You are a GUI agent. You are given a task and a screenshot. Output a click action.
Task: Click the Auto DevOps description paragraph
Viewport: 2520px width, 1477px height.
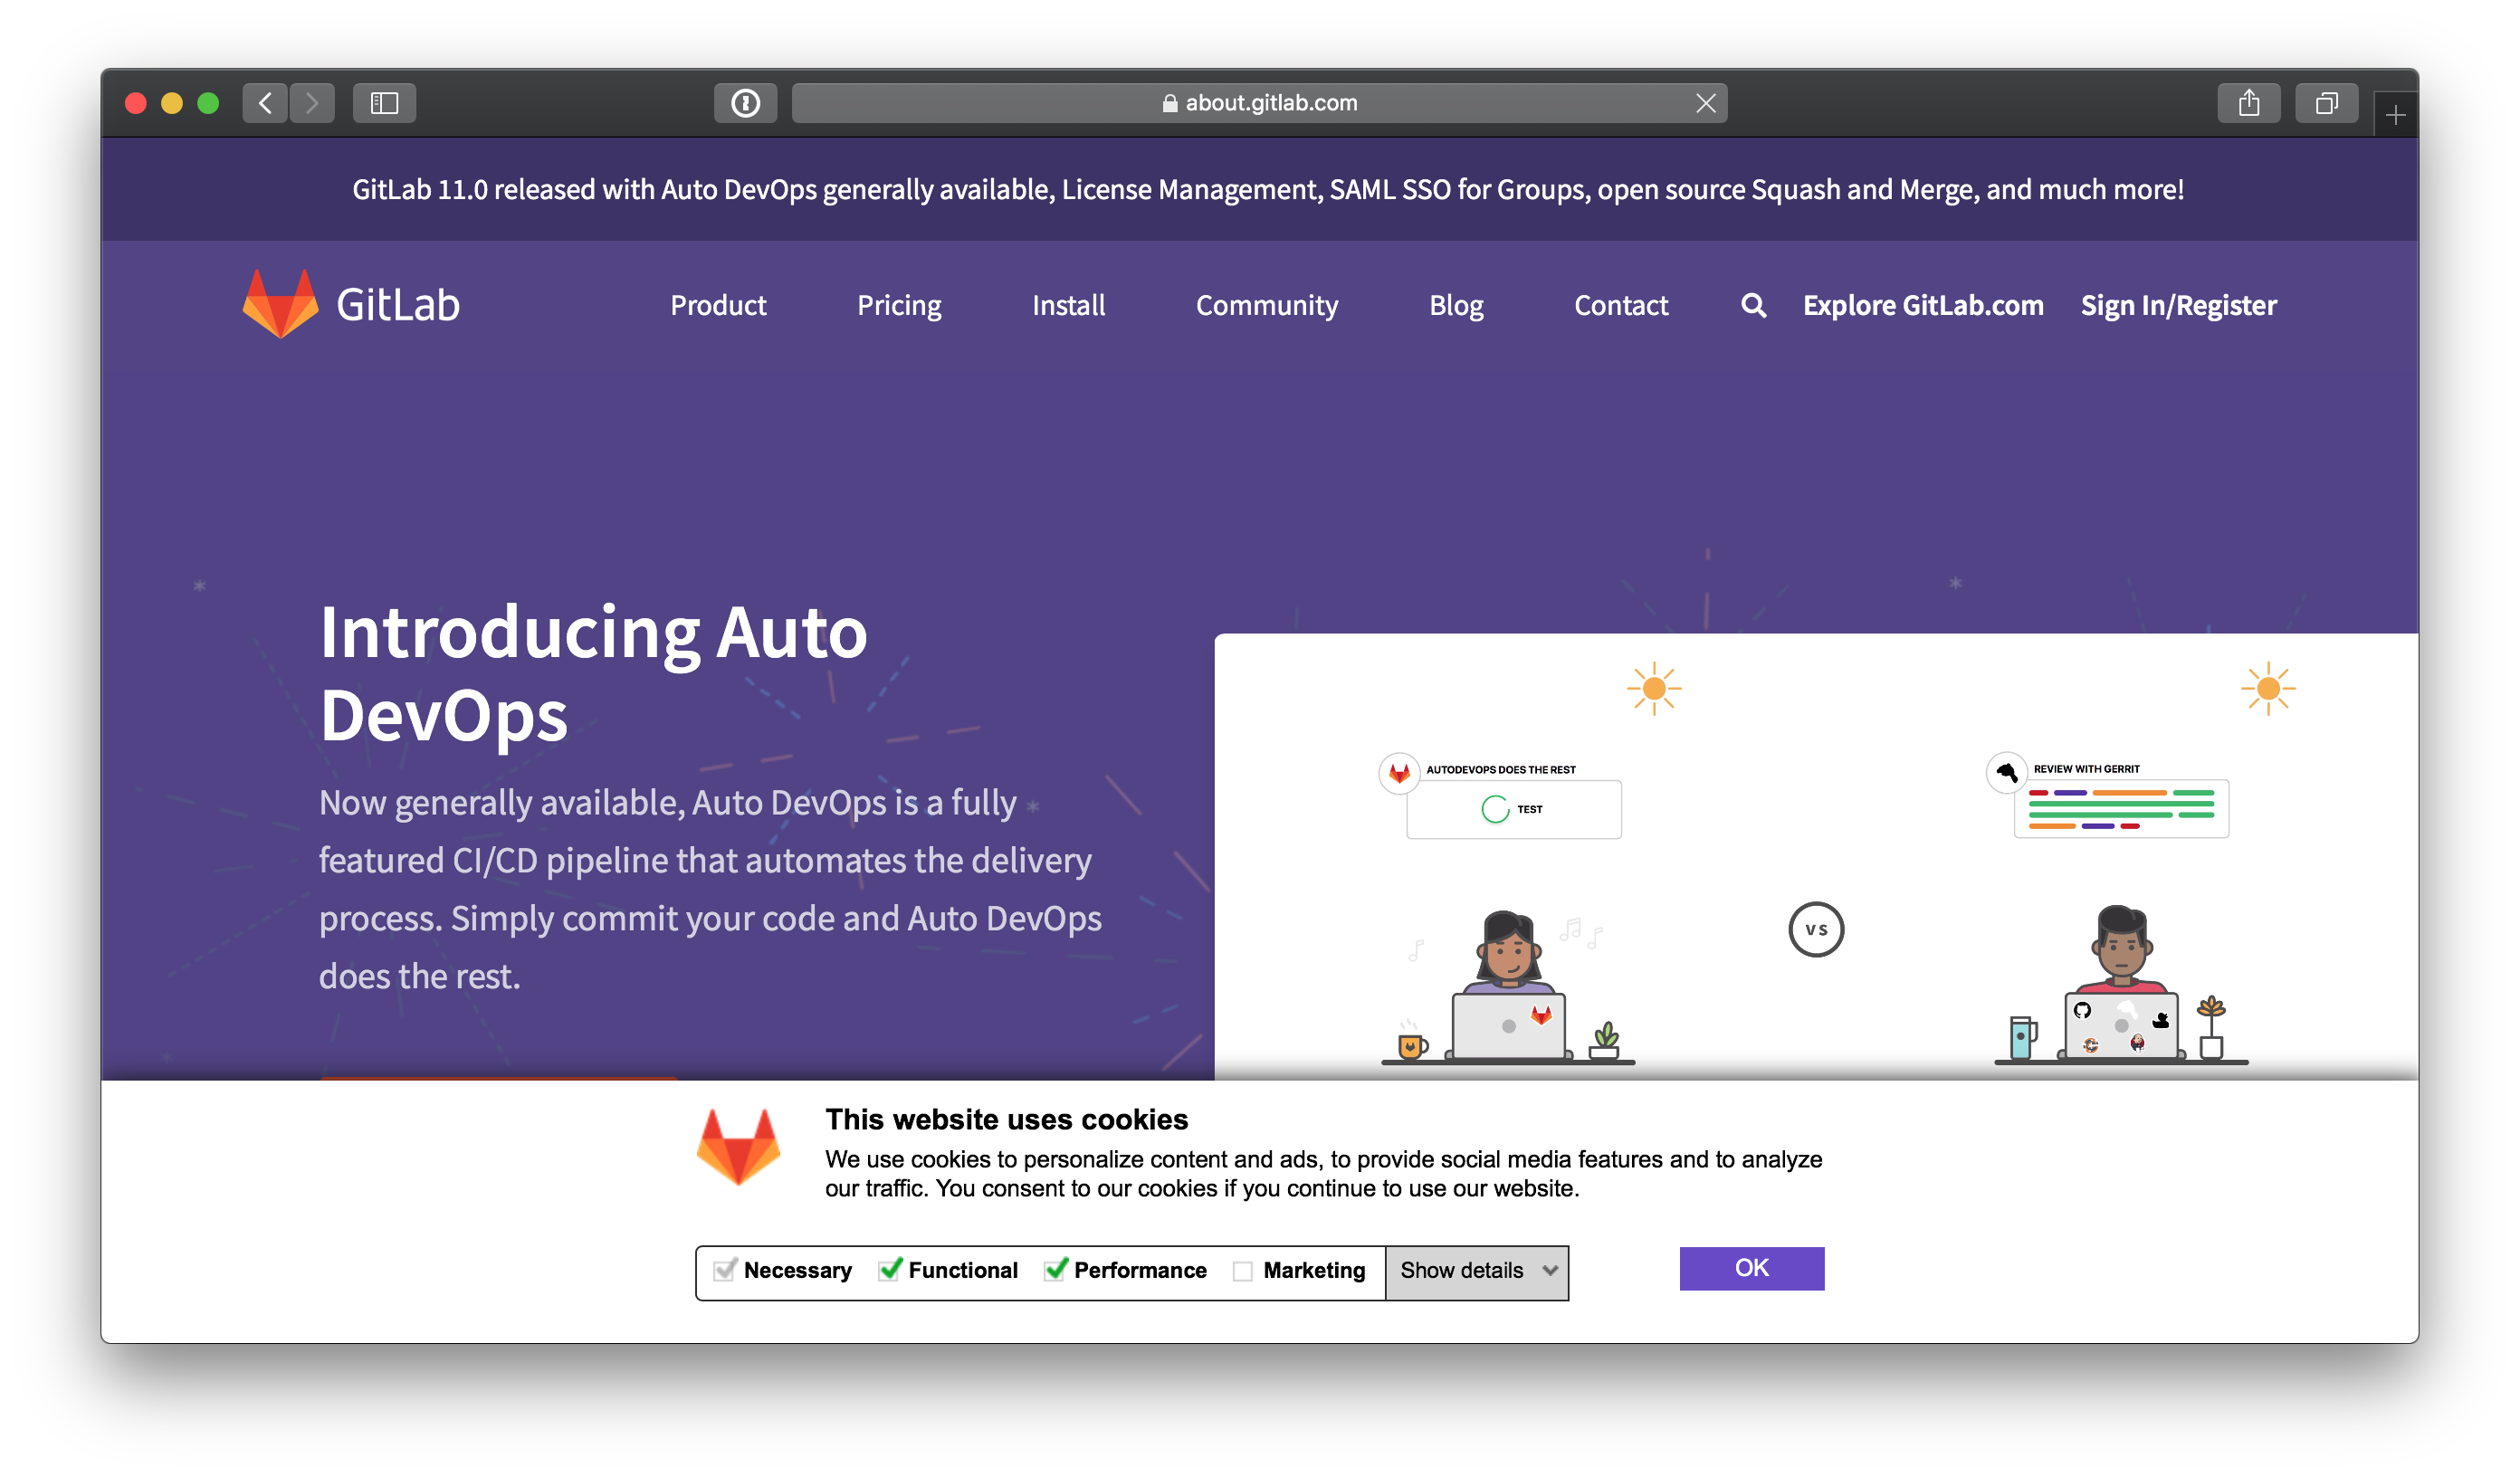[x=710, y=889]
